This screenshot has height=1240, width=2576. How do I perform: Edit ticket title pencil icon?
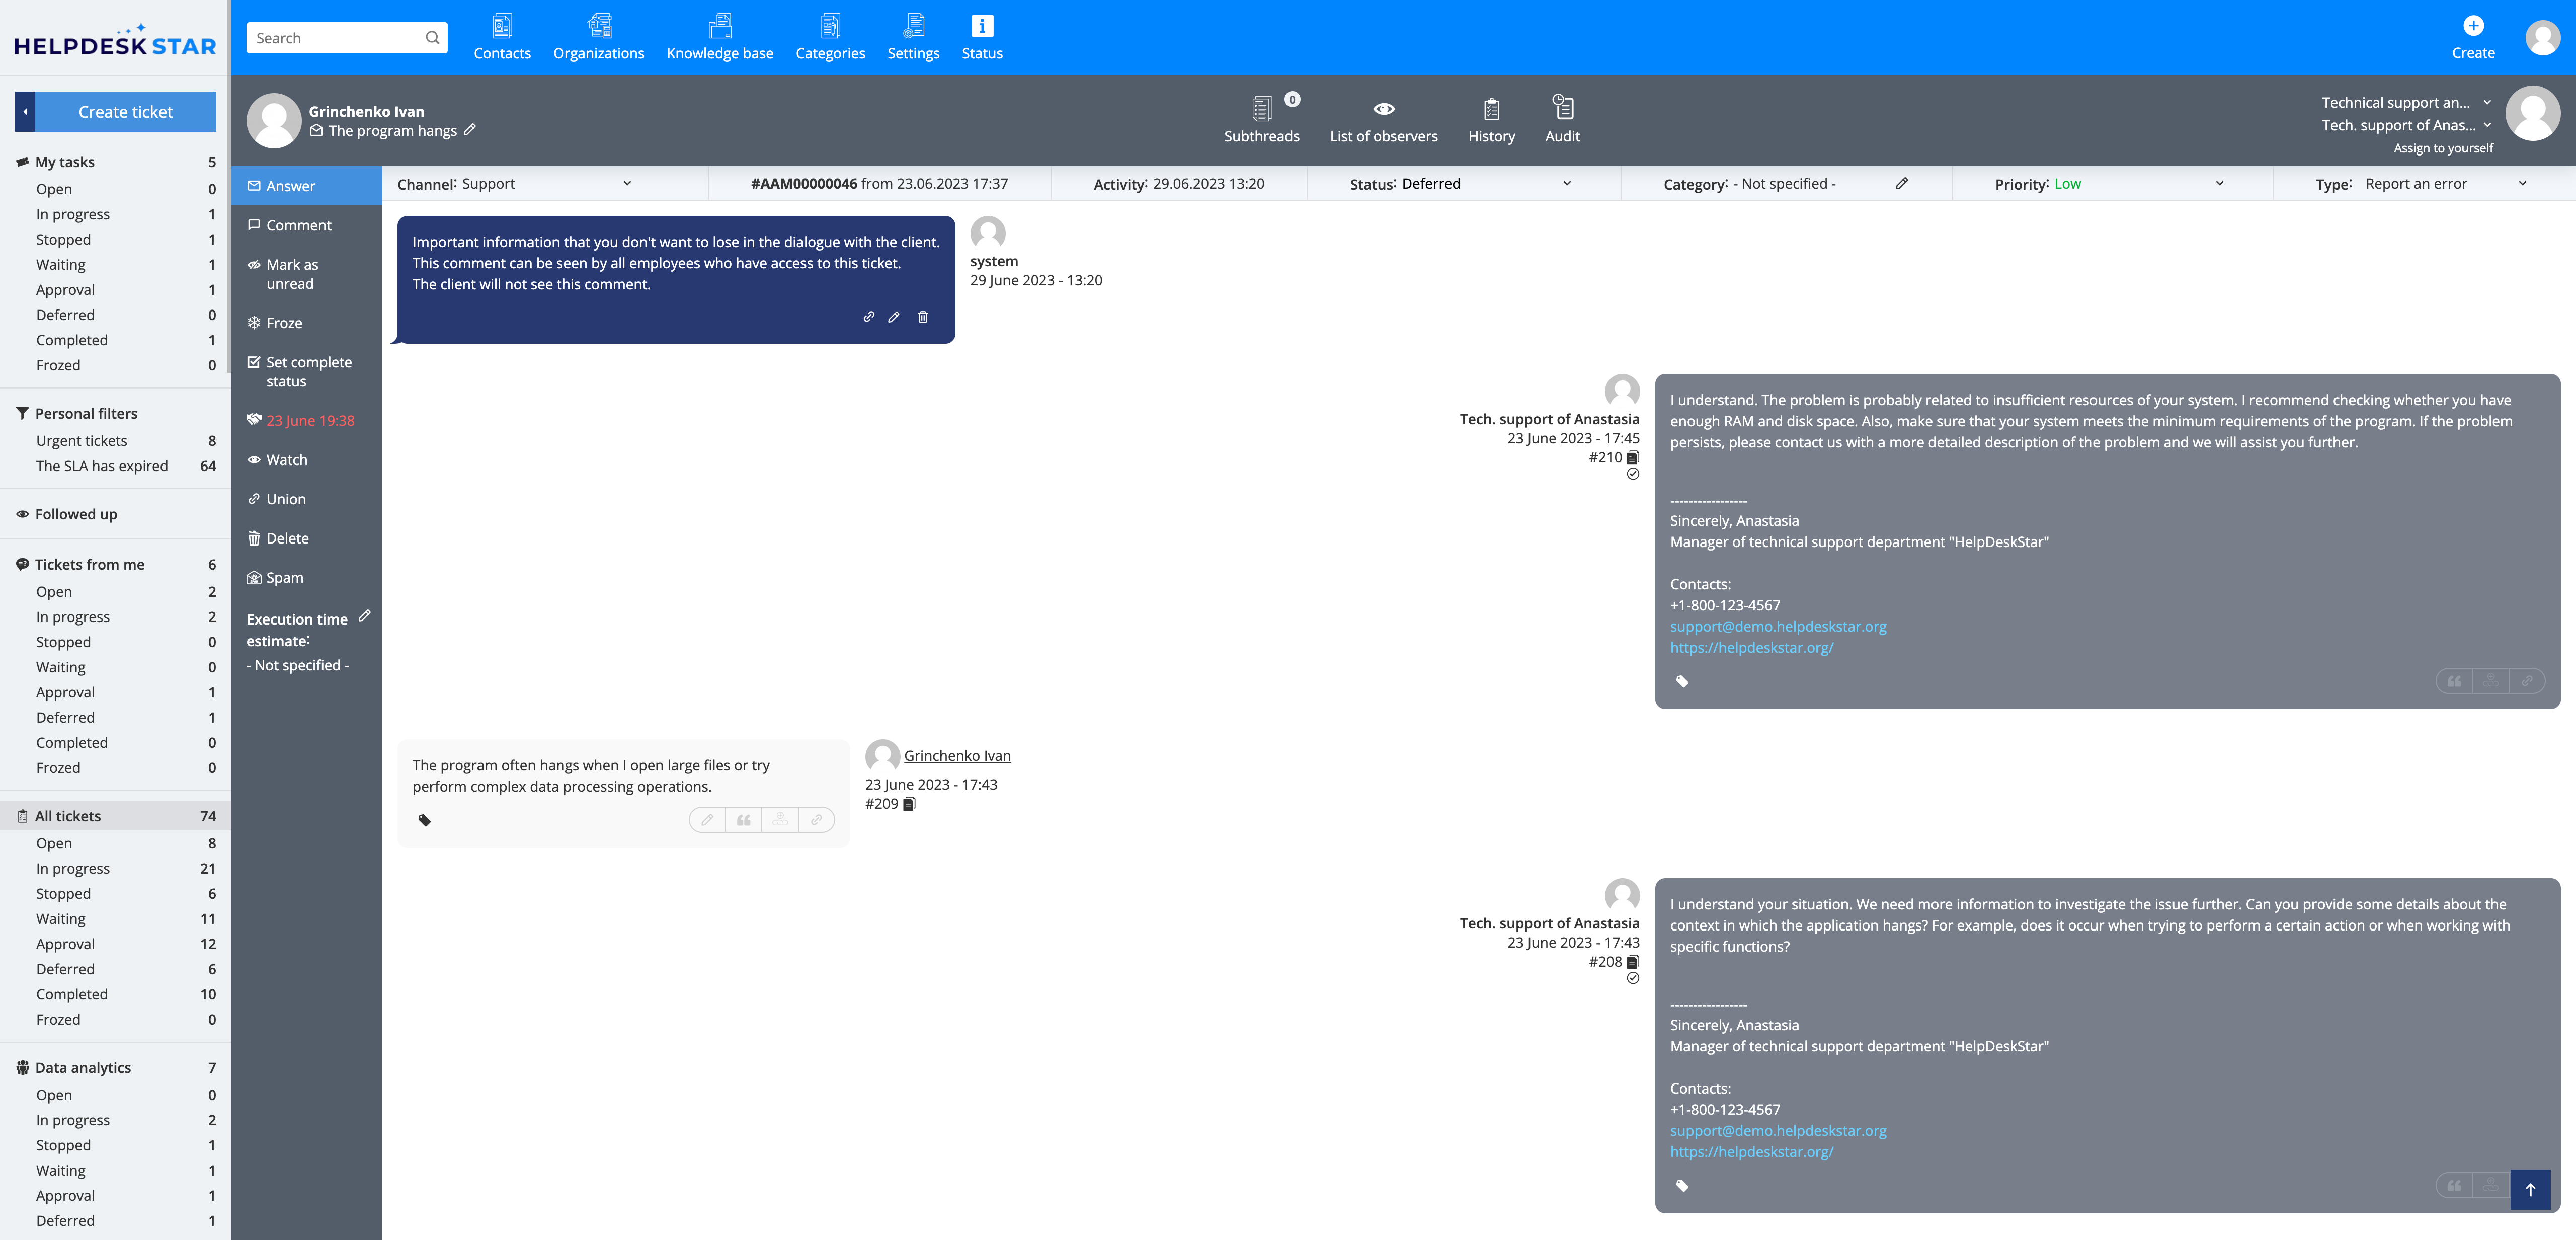pos(470,130)
